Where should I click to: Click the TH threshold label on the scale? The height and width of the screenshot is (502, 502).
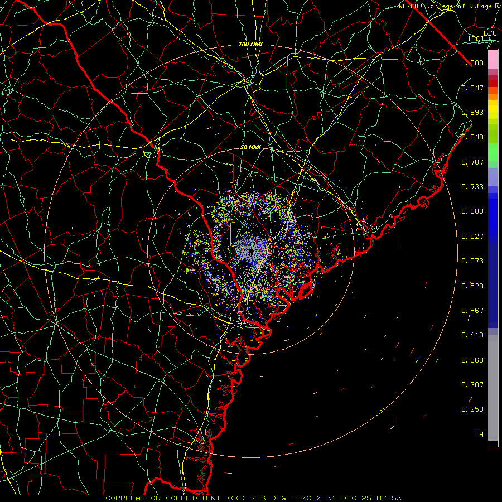(x=479, y=435)
